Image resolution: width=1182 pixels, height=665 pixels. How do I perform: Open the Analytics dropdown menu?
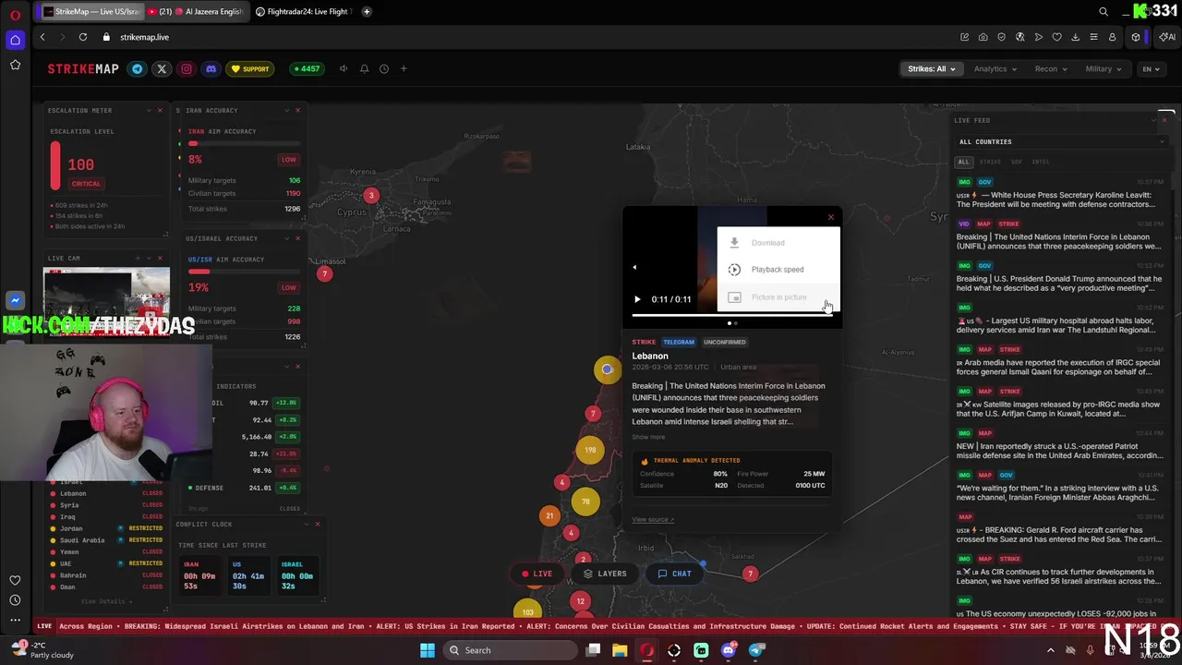[995, 68]
